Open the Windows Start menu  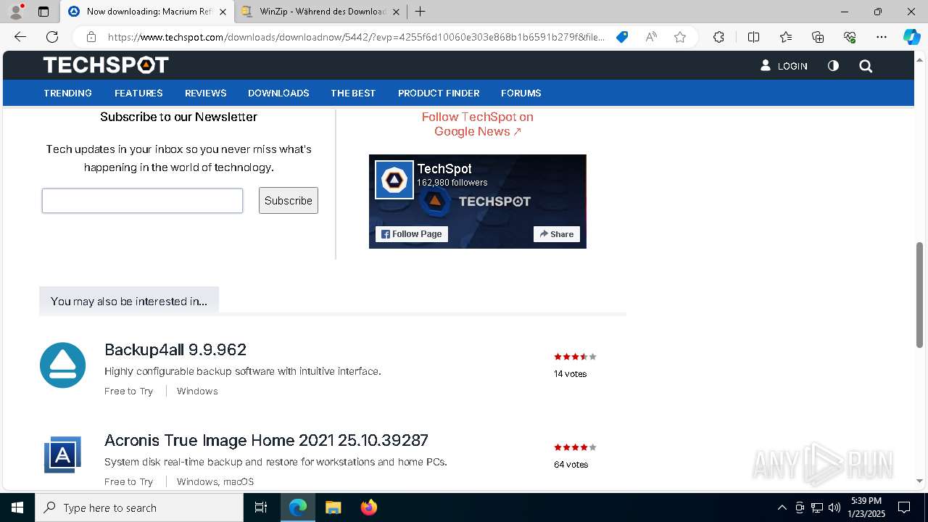(x=17, y=507)
